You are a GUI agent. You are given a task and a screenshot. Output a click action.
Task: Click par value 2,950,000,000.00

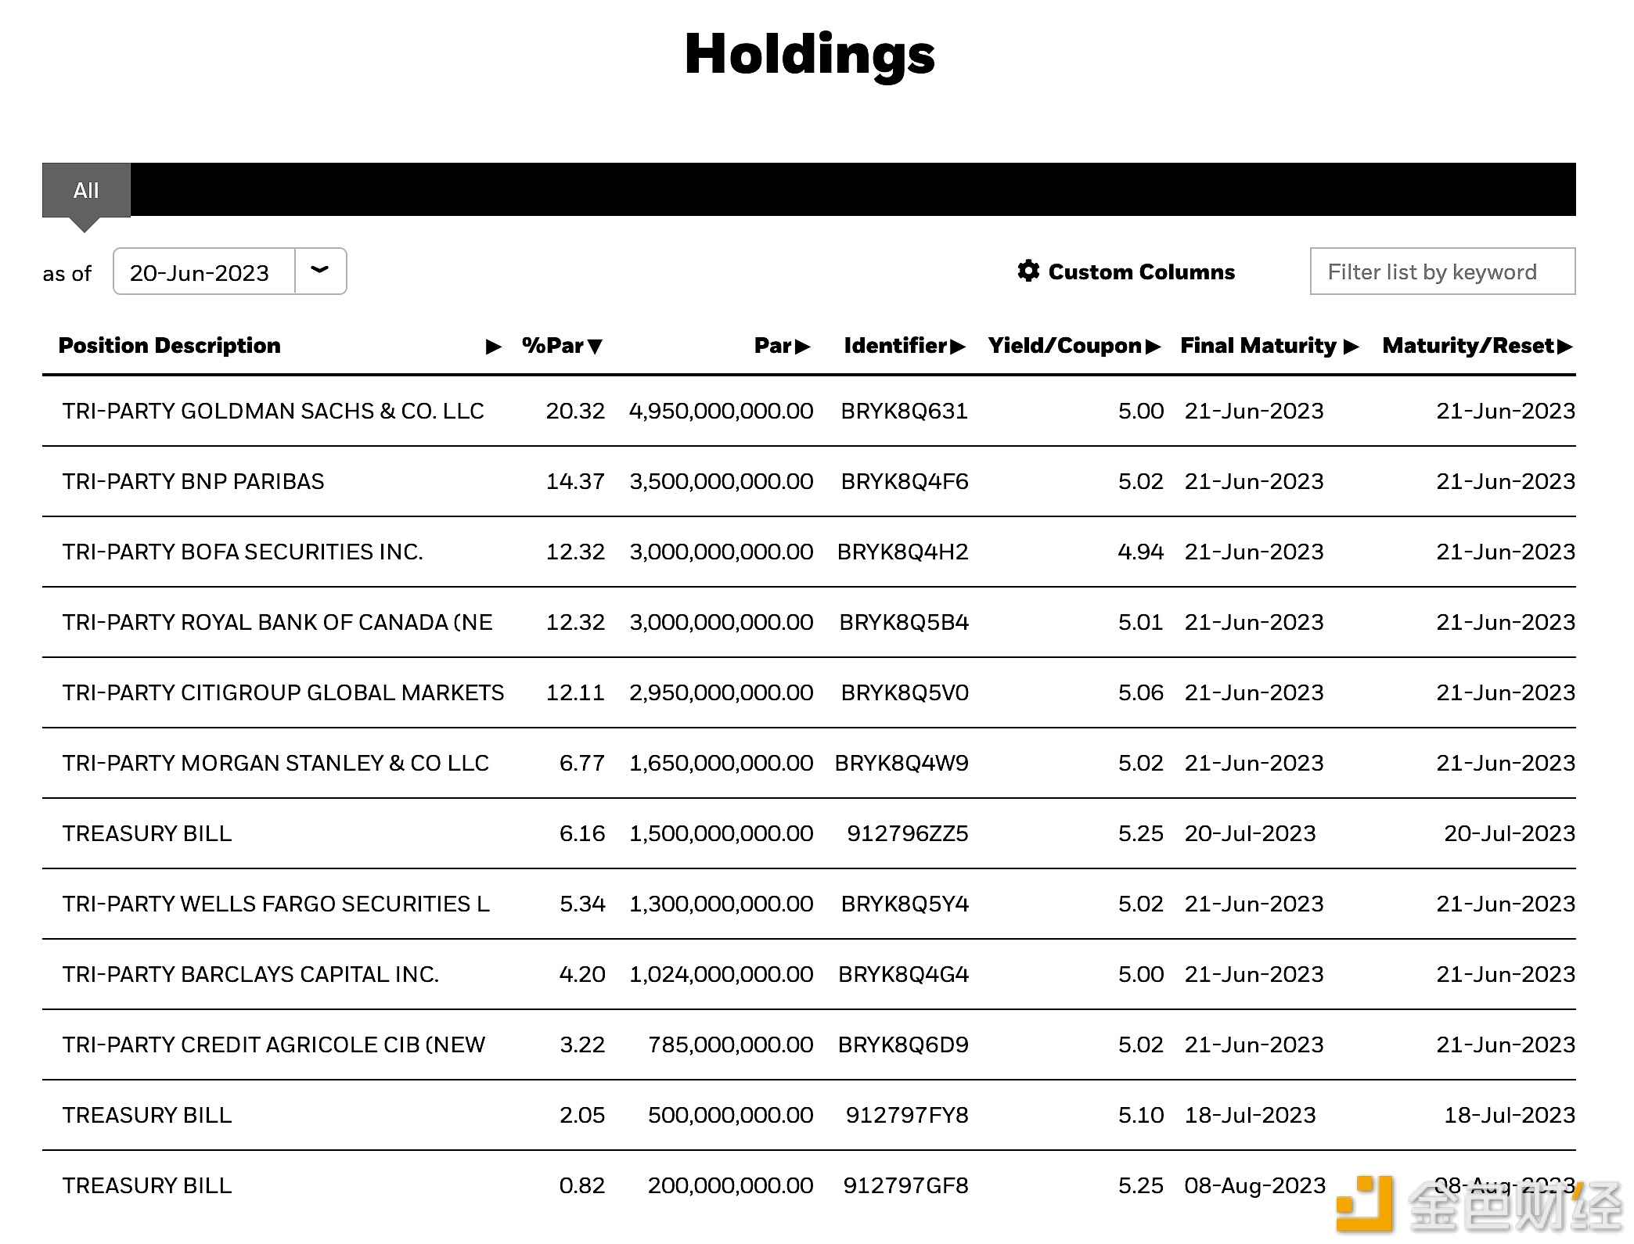pyautogui.click(x=722, y=692)
